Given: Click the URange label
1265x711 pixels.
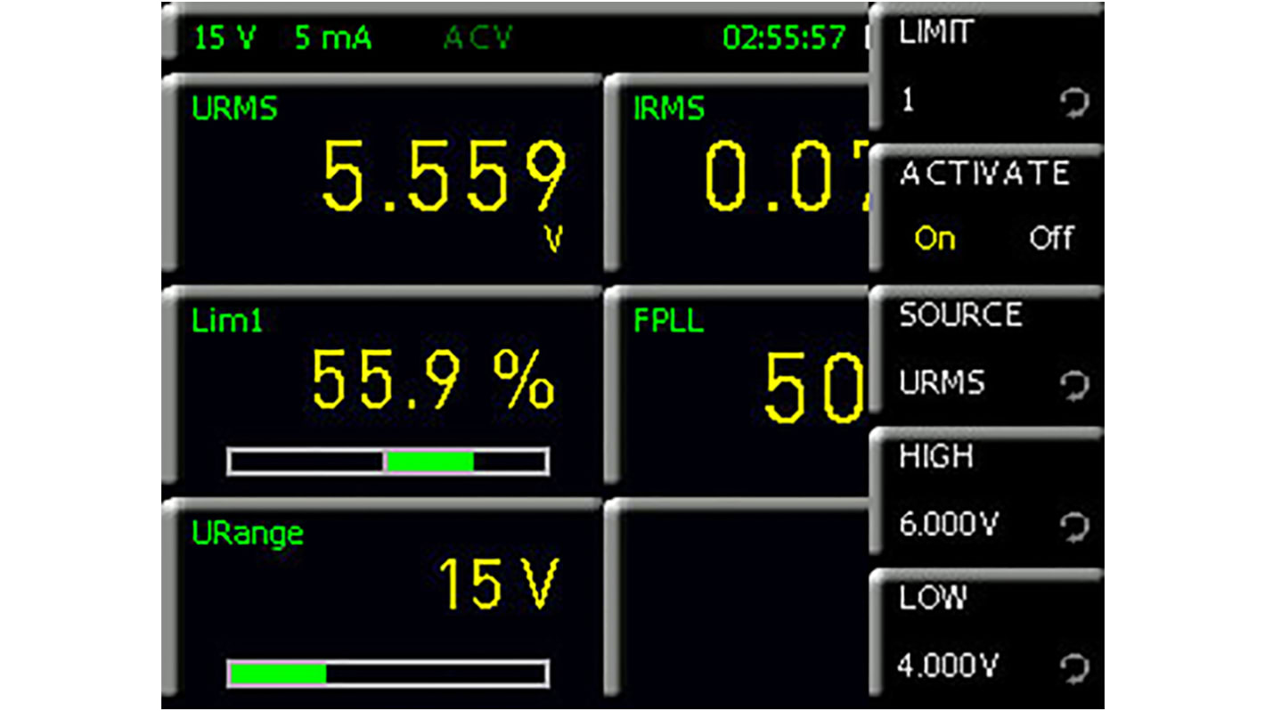Looking at the screenshot, I should [x=248, y=534].
